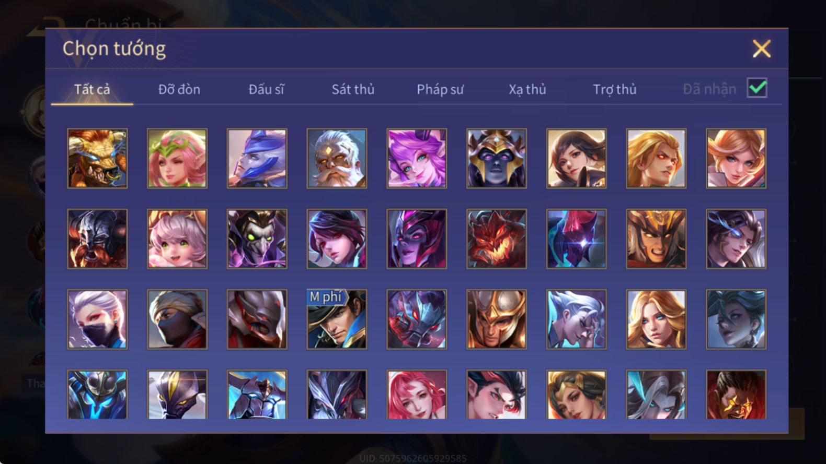This screenshot has width=826, height=464.
Task: Switch to the Đỡ đòn tab
Action: click(x=179, y=89)
